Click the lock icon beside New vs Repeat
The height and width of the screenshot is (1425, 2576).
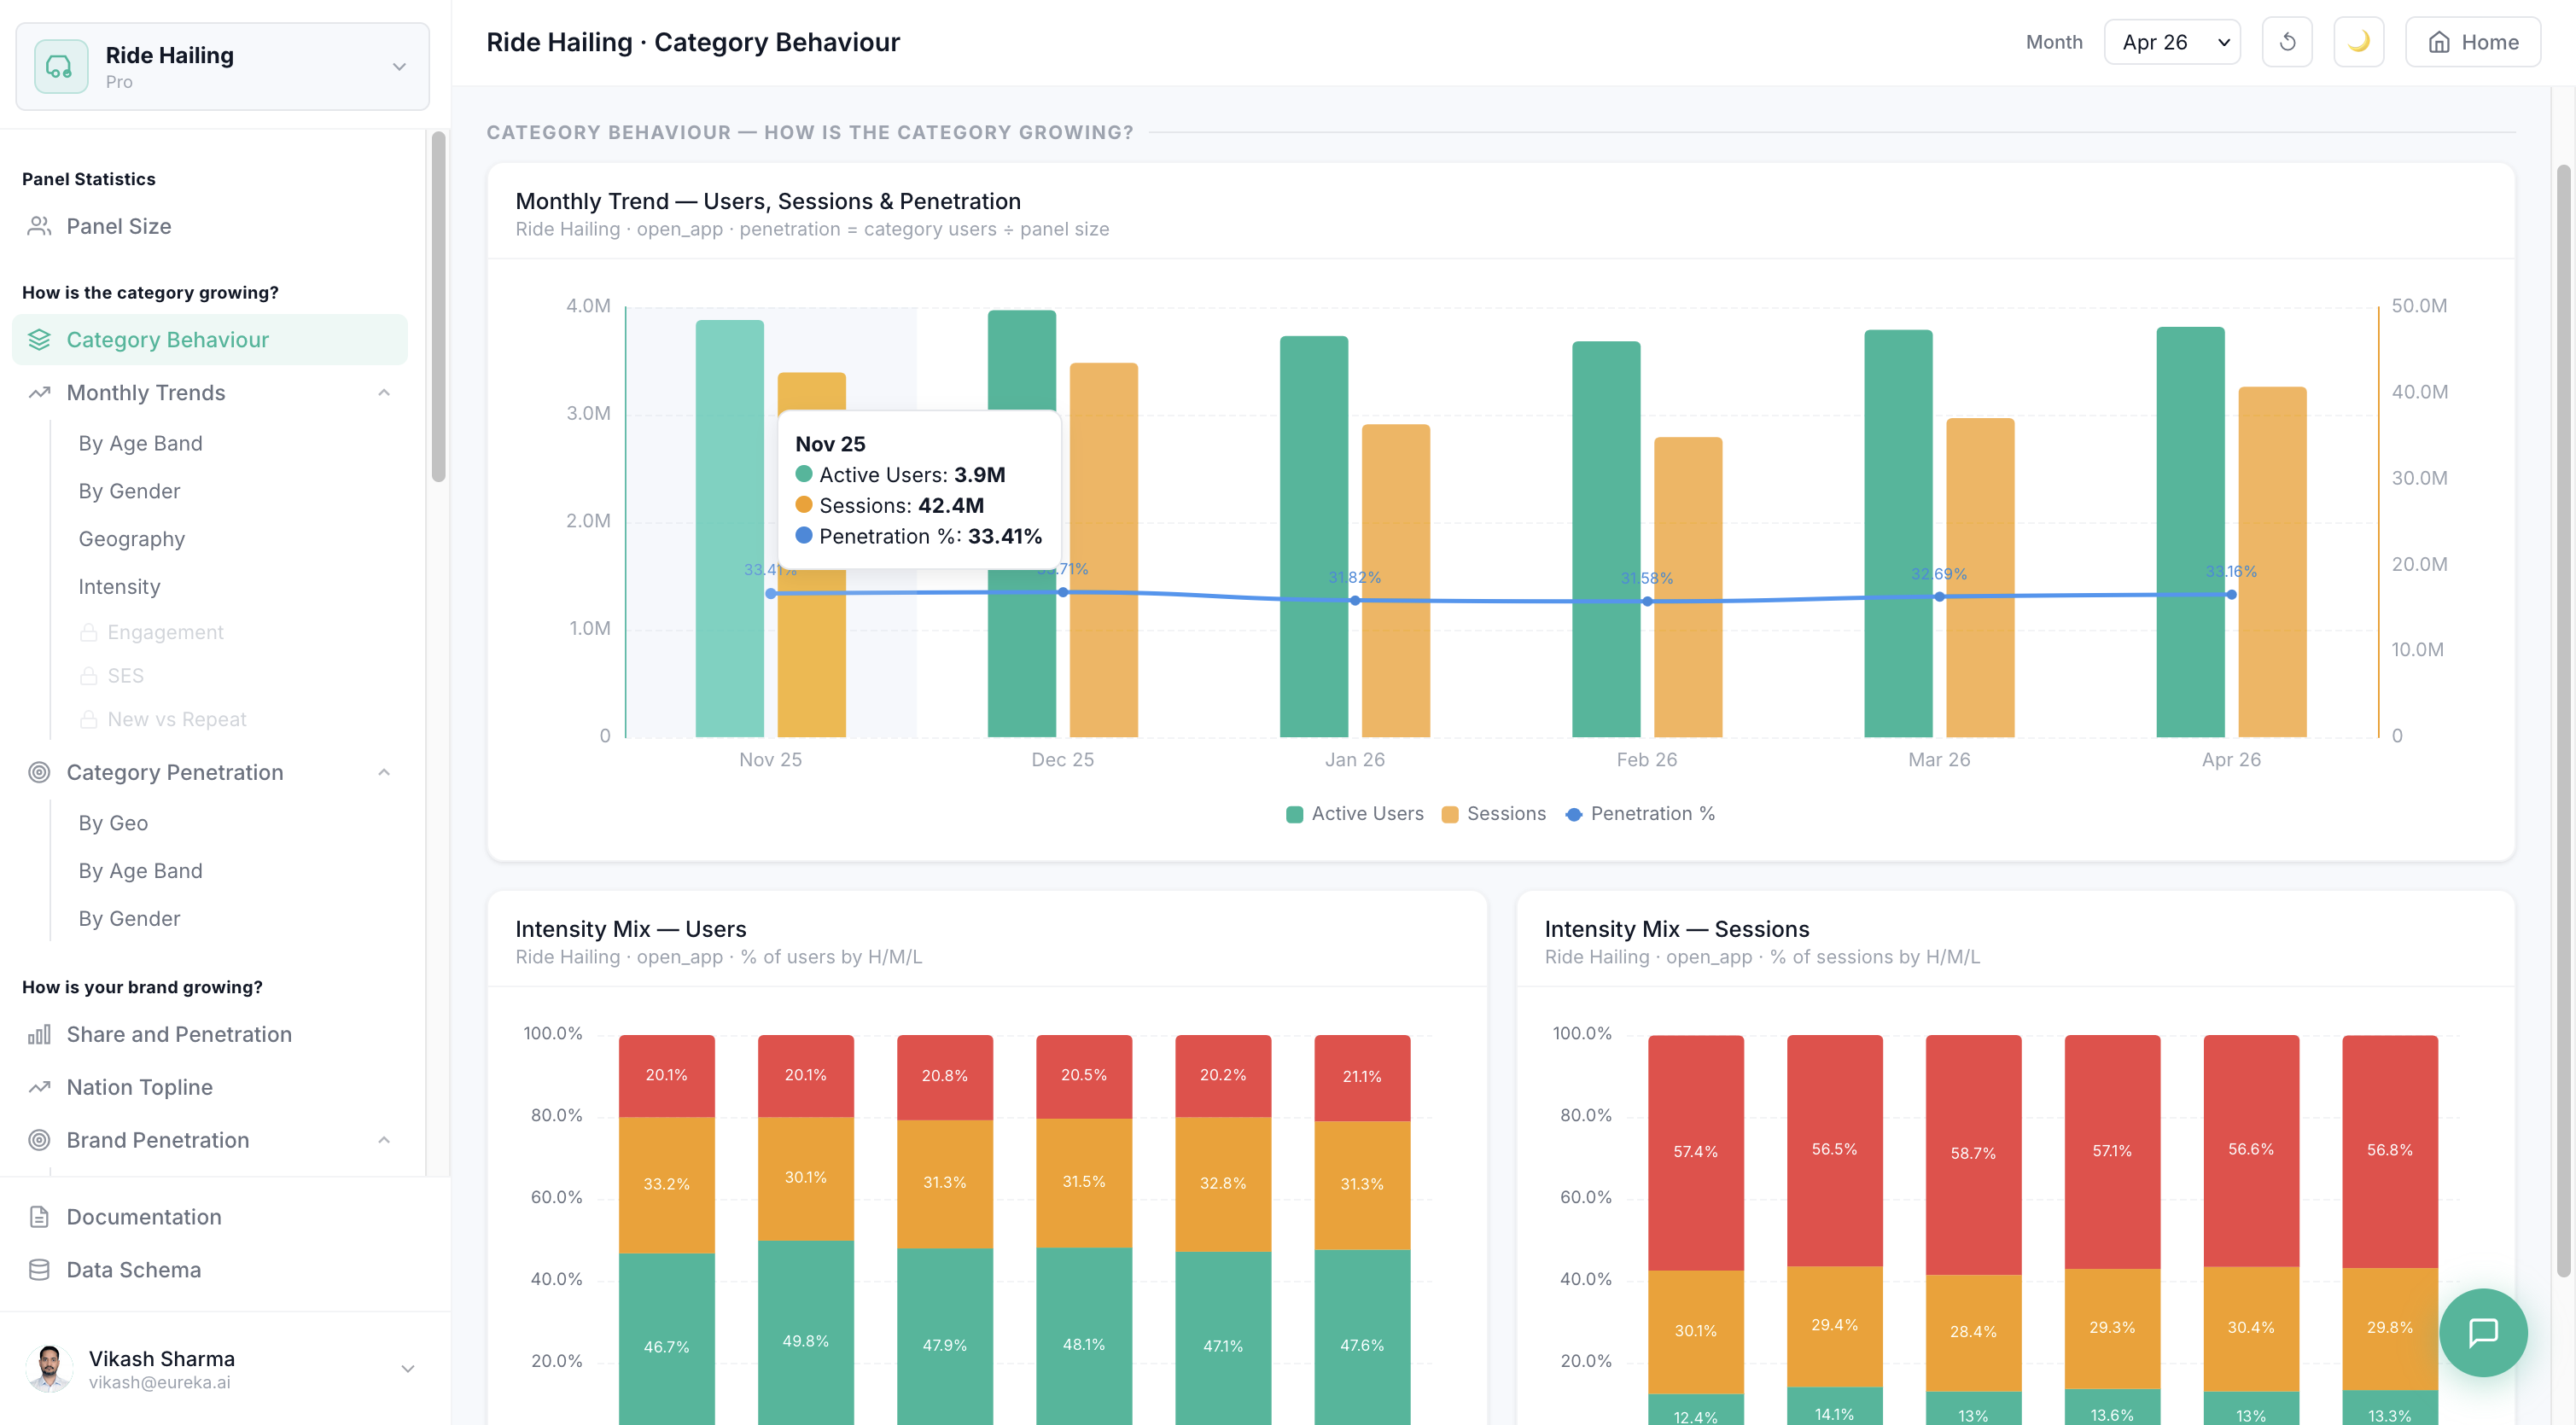pyautogui.click(x=88, y=719)
